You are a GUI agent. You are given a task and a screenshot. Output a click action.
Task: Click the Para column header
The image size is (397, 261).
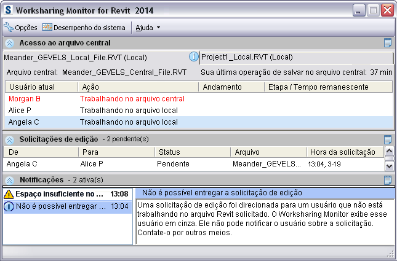click(x=117, y=152)
